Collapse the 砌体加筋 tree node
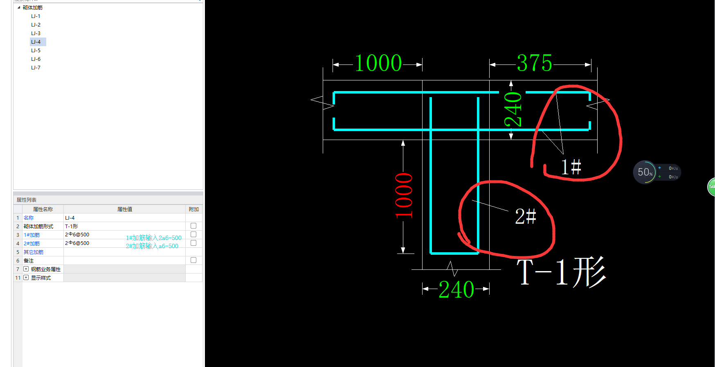 tap(19, 7)
